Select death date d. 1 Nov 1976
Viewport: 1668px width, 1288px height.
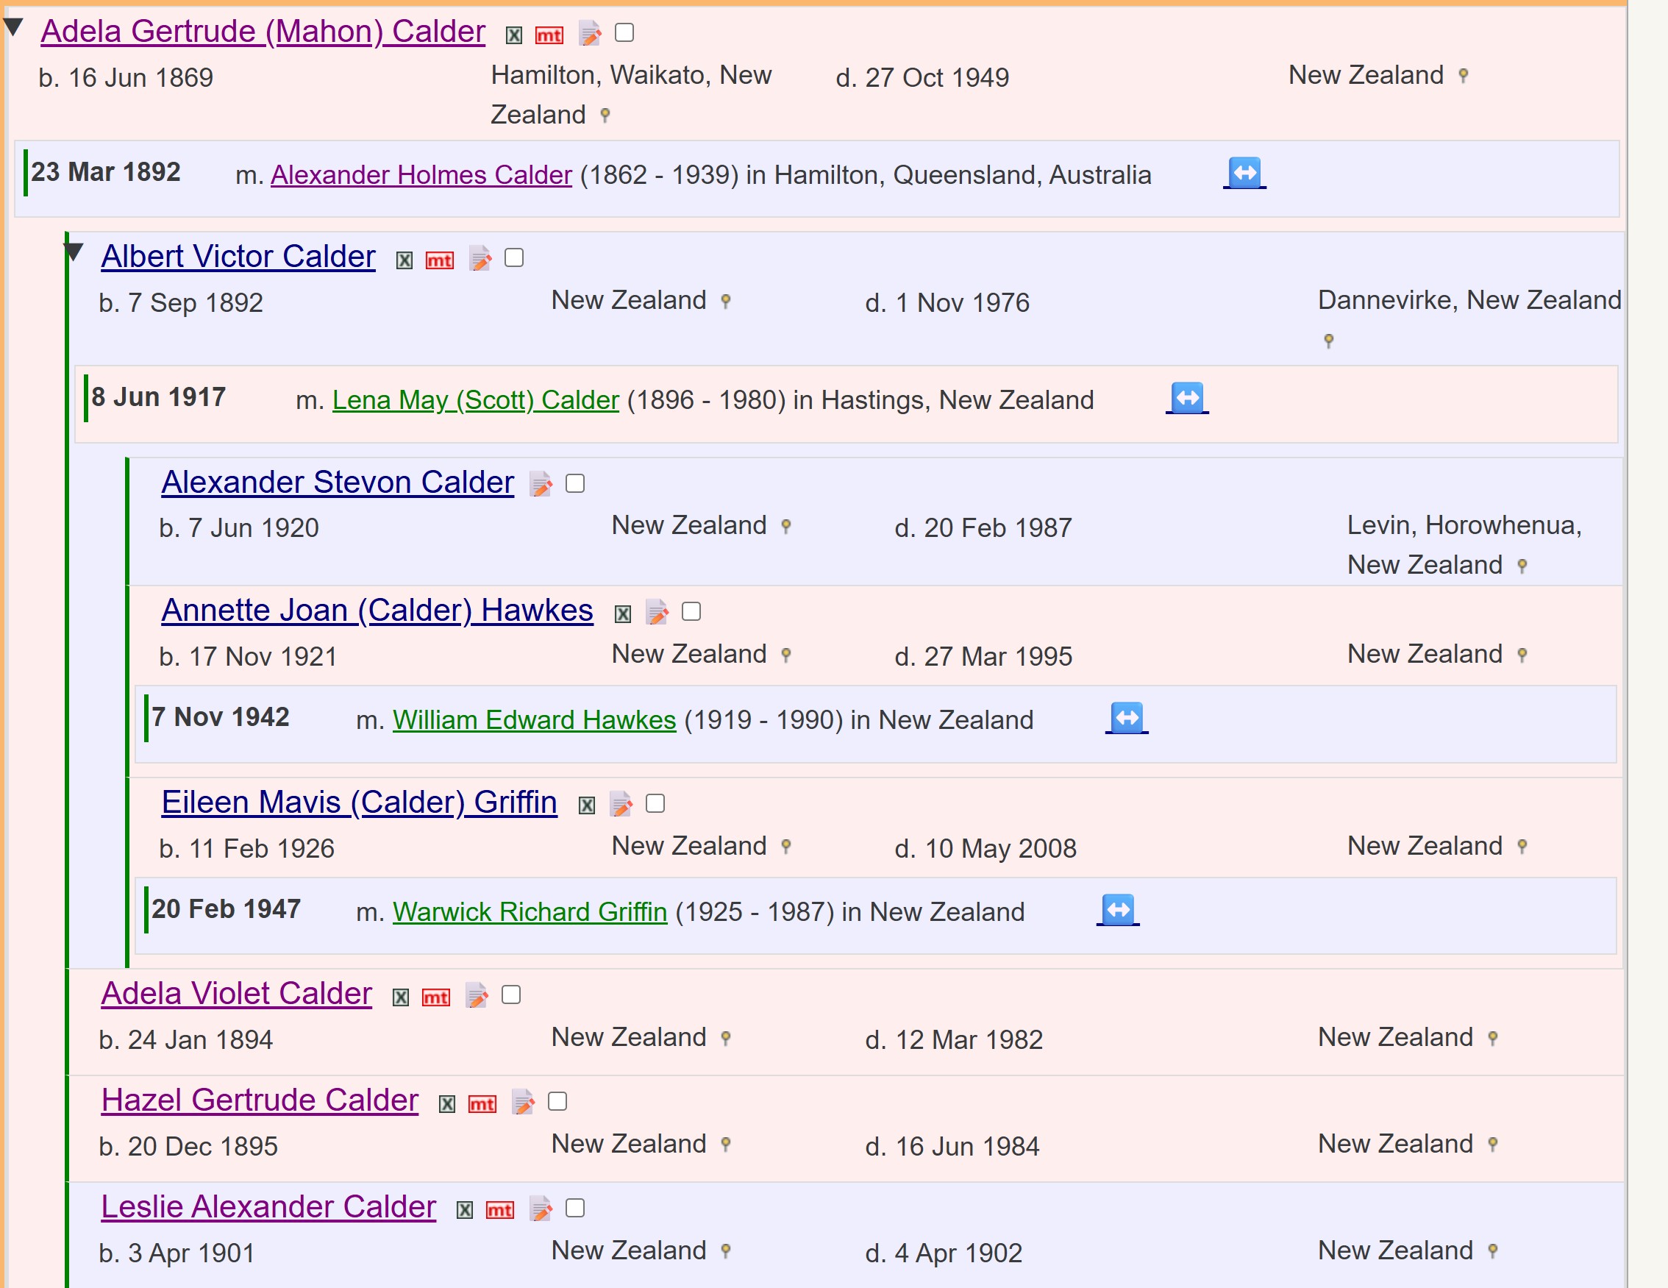tap(947, 303)
